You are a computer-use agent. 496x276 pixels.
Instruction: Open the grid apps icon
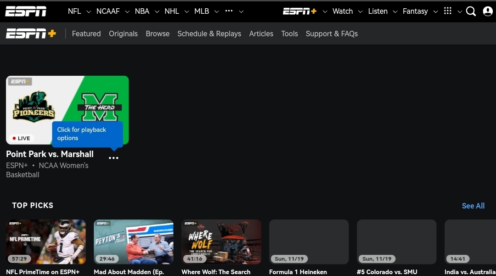(448, 11)
